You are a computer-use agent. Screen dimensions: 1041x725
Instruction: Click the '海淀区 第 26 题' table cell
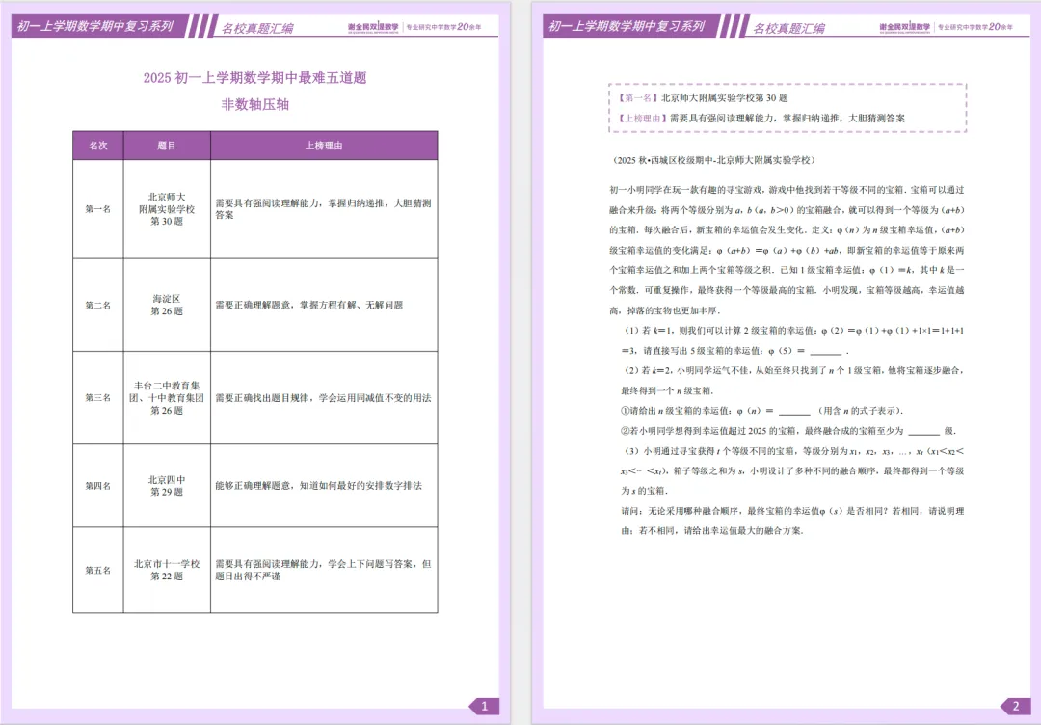pos(167,305)
